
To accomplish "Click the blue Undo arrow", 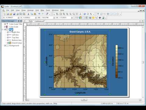I will point(39,14).
